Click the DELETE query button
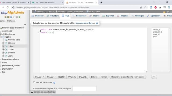172x96 pixels. (83, 77)
